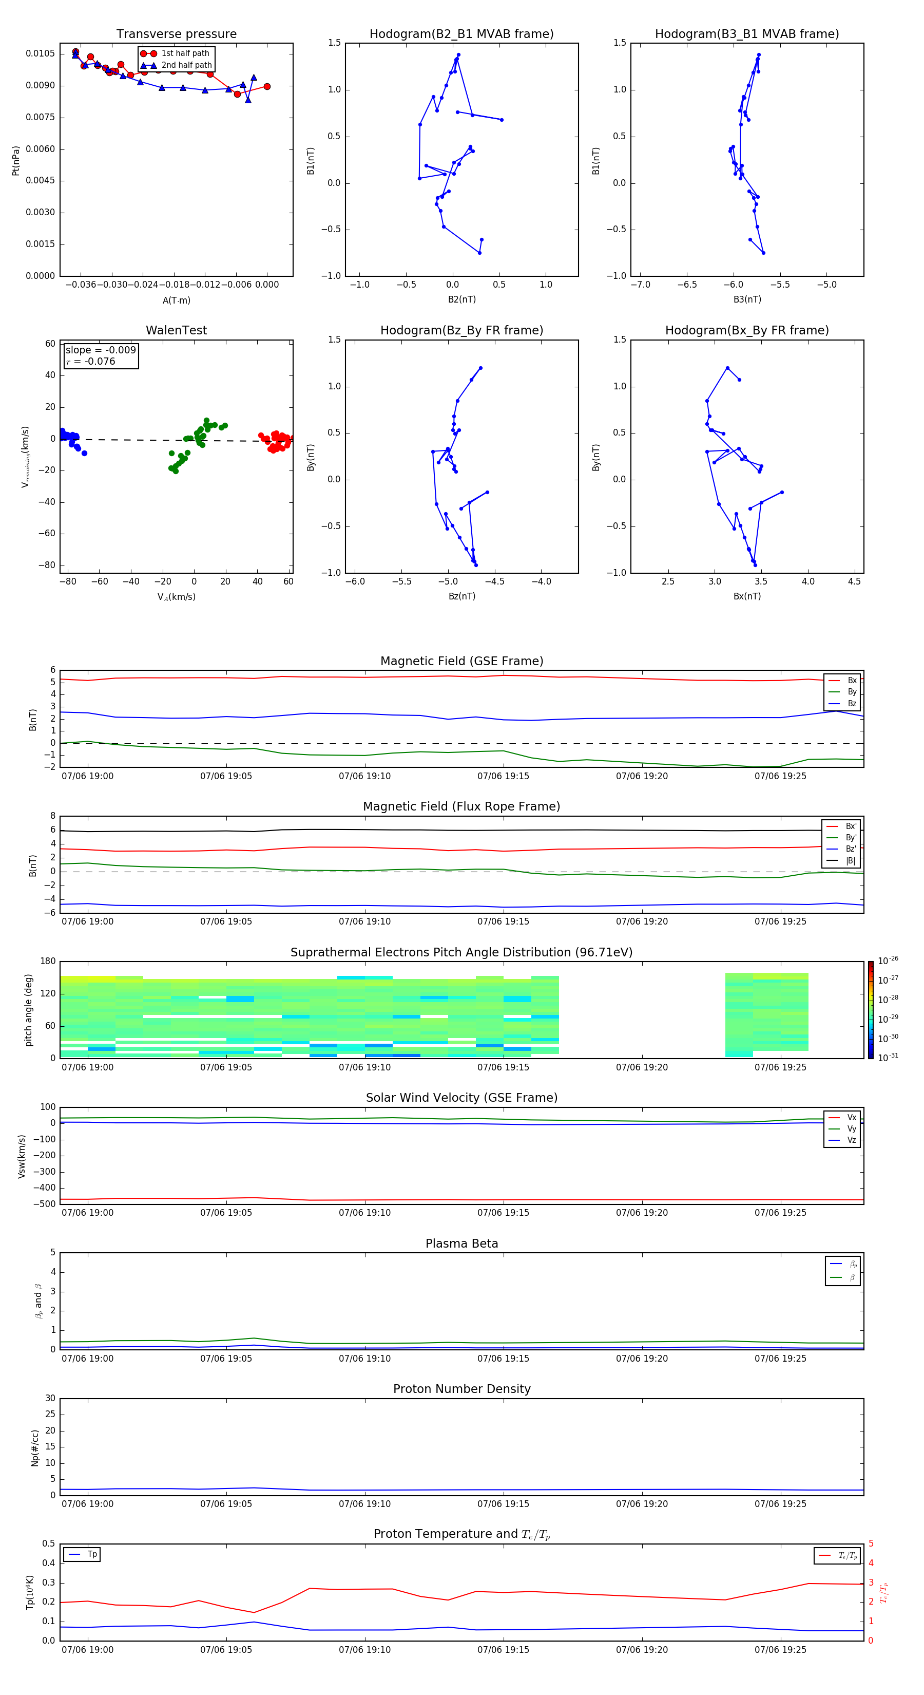Click the 'Bx(nT)' x-axis label
Screen dimensions: 924x1695
pos(747,596)
